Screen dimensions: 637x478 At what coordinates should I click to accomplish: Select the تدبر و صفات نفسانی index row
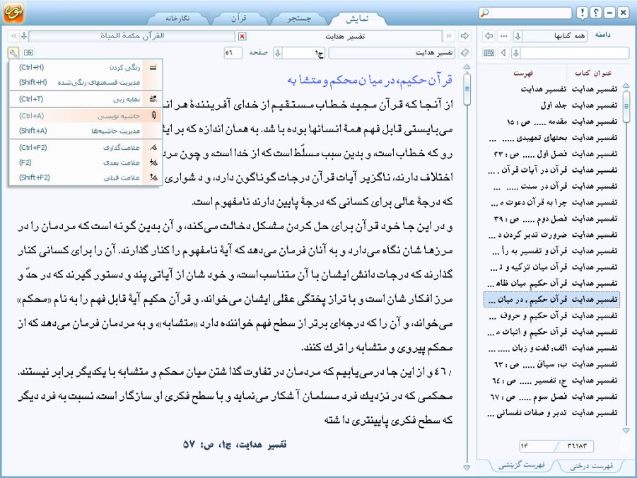pos(551,412)
